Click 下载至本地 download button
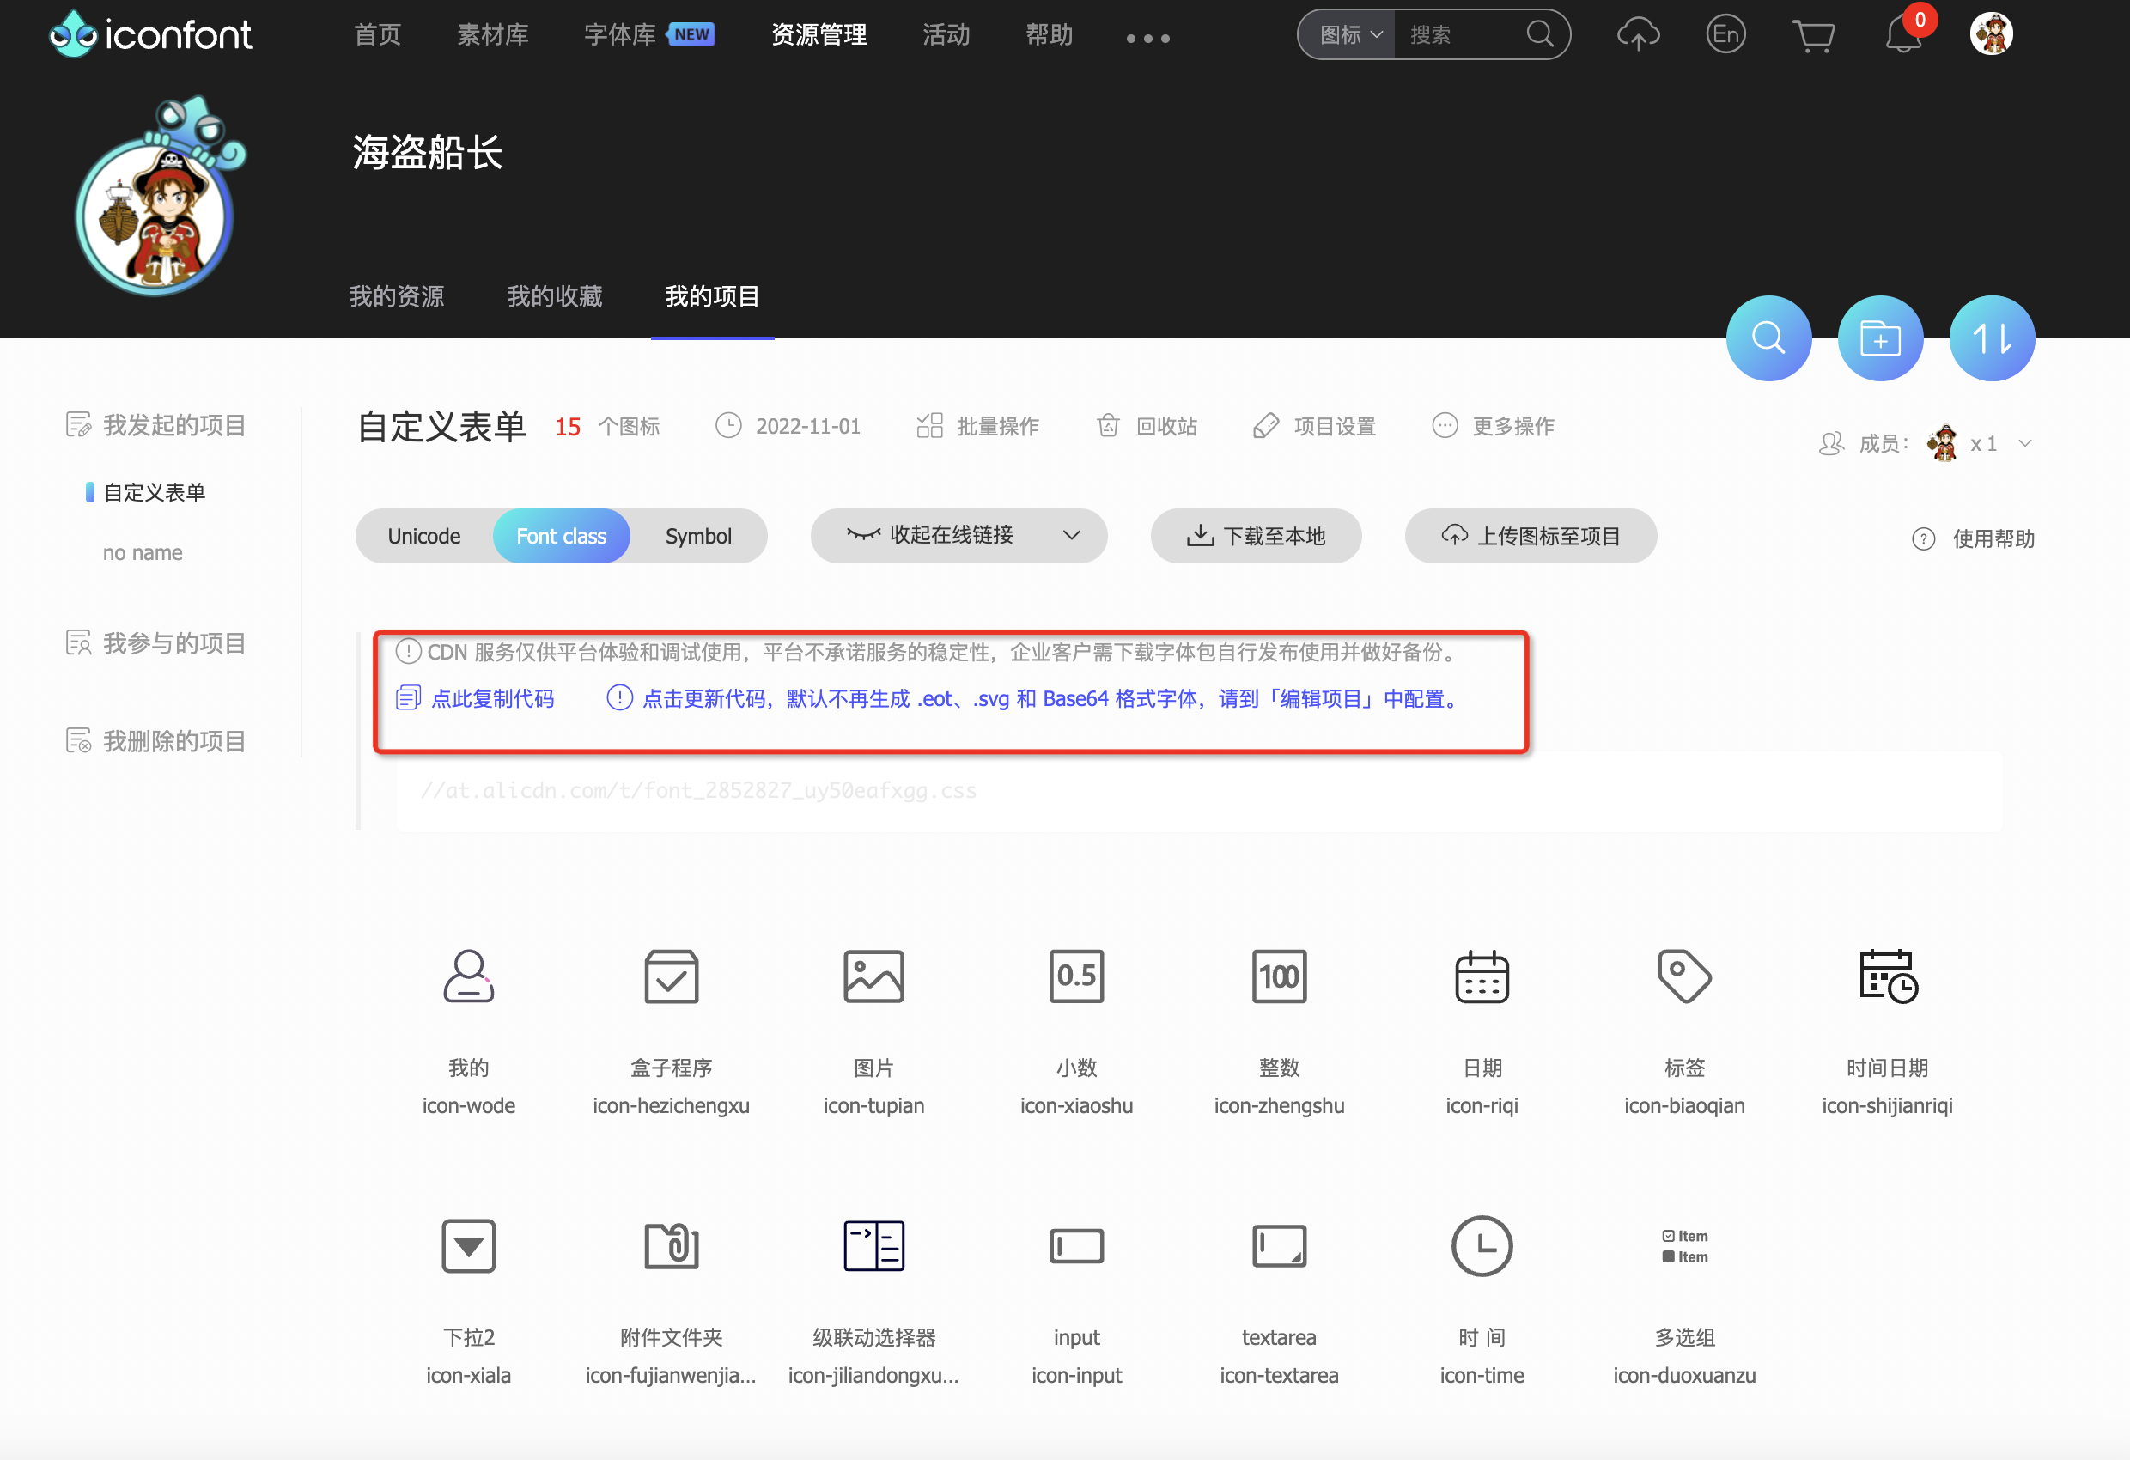The height and width of the screenshot is (1460, 2130). (x=1256, y=536)
